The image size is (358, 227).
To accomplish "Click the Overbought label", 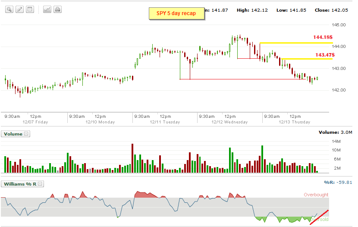I will (x=316, y=195).
